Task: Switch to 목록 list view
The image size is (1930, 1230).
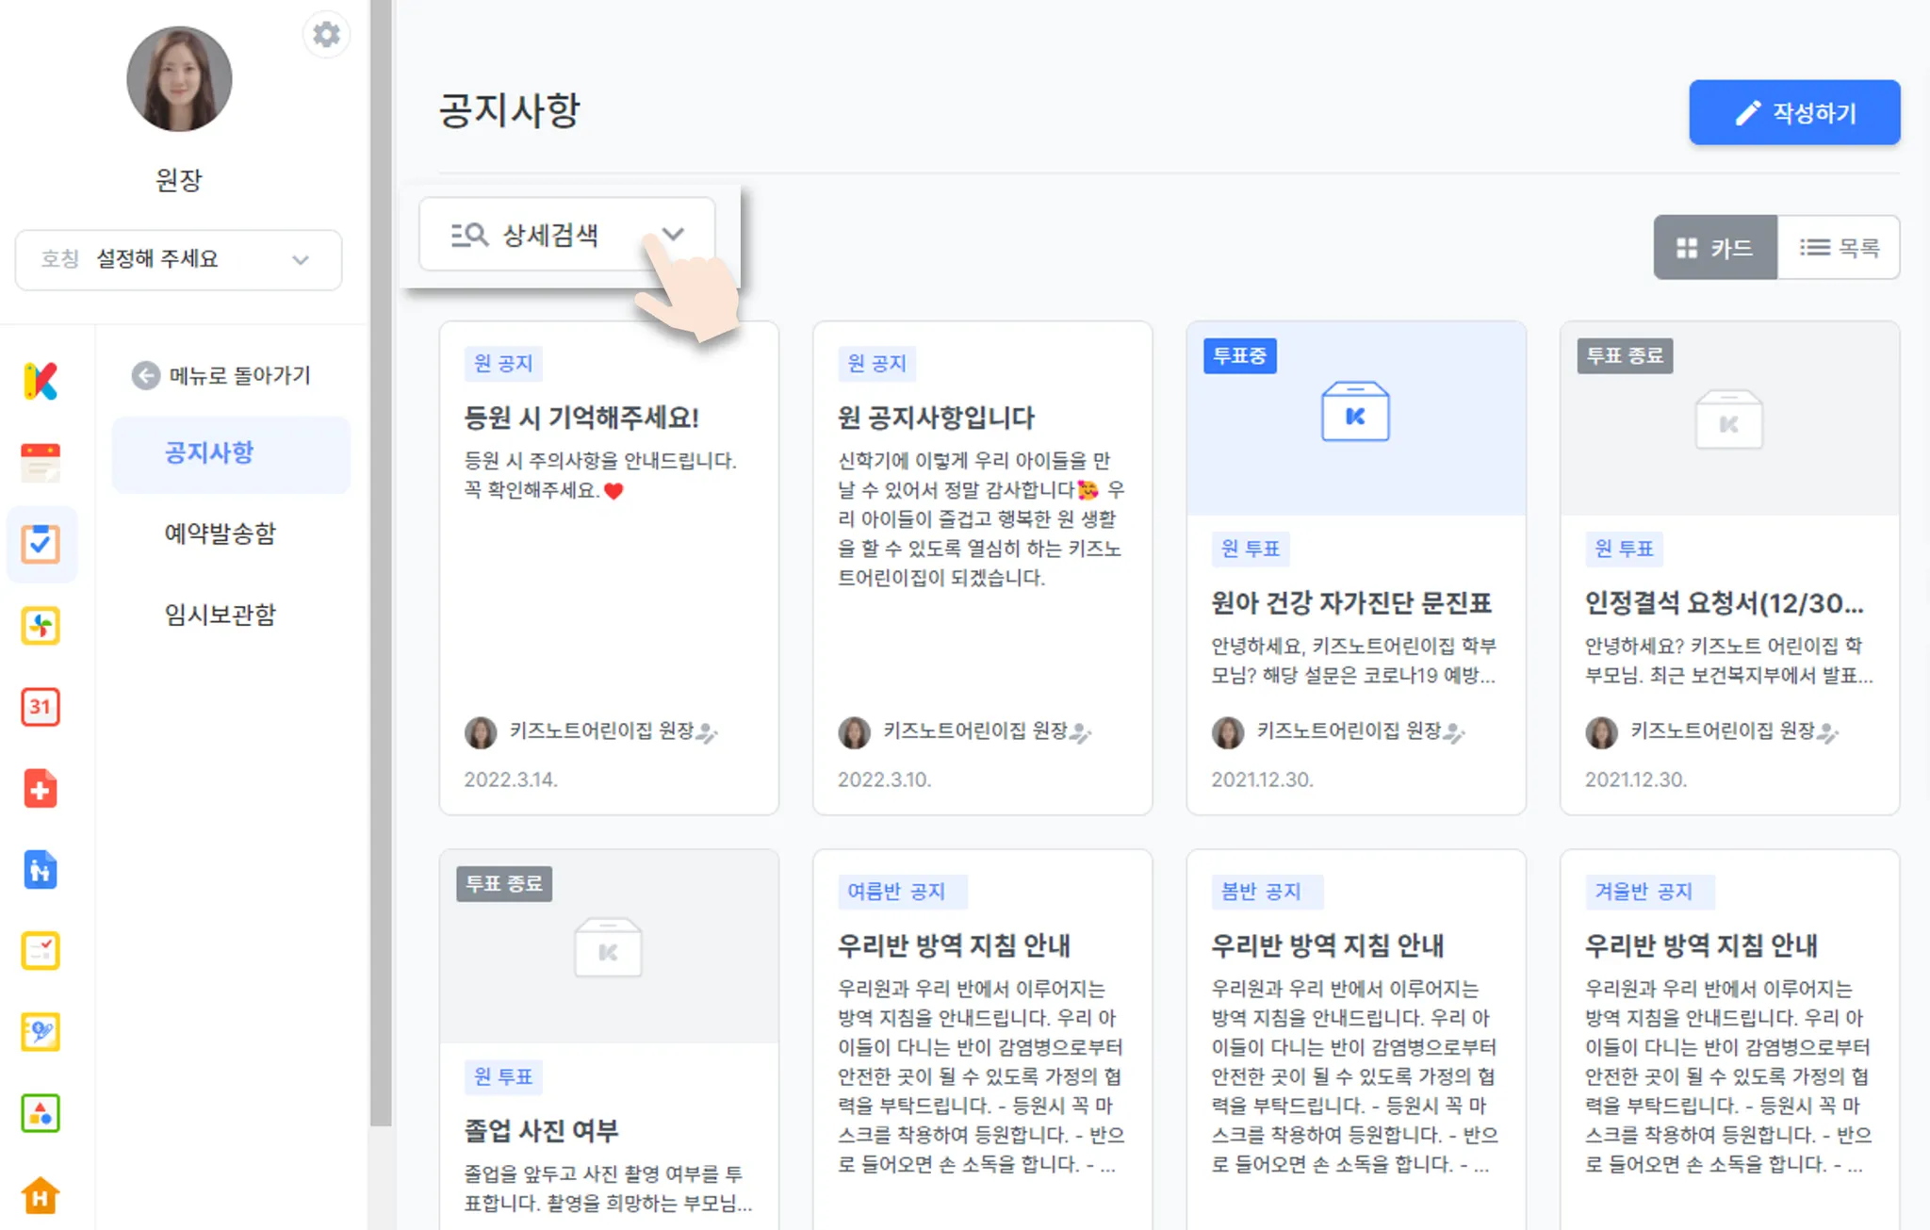Action: 1839,248
